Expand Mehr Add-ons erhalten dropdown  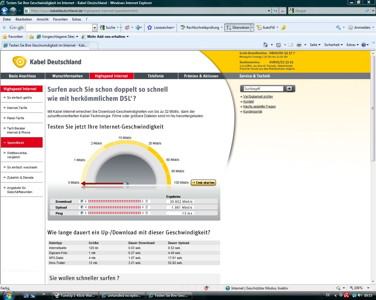tap(127, 37)
